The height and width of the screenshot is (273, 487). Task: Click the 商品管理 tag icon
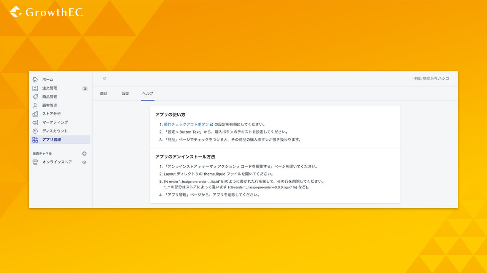[35, 97]
